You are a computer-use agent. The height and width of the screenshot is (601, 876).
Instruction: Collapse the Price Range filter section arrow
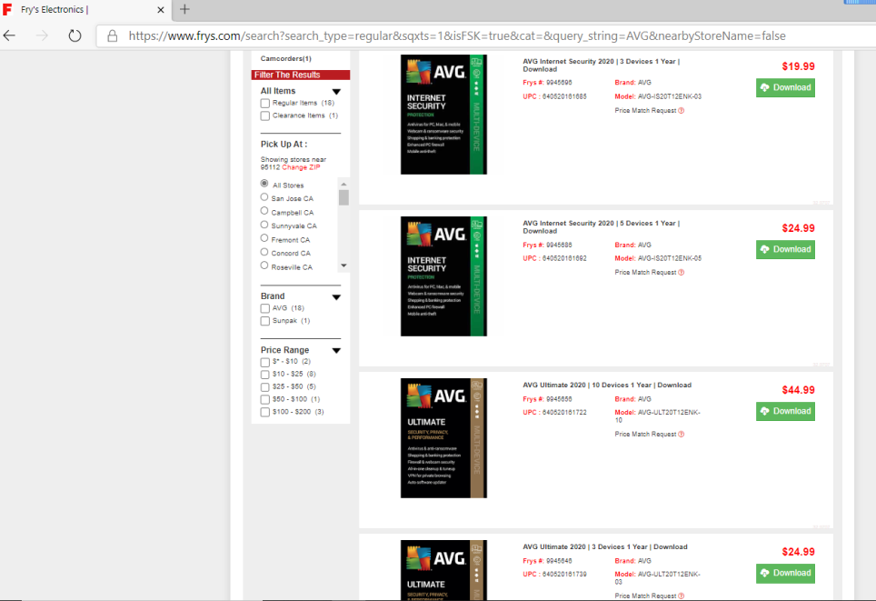336,351
